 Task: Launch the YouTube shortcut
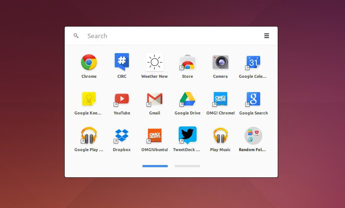tap(122, 99)
